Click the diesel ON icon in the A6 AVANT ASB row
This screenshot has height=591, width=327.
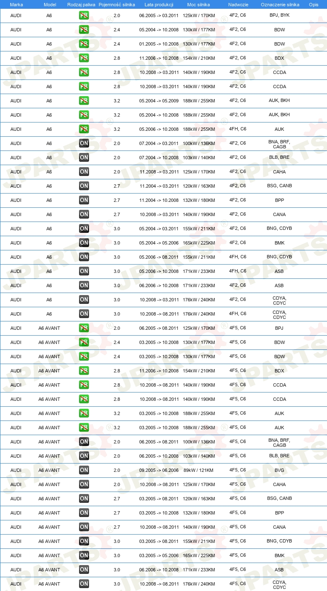[84, 570]
